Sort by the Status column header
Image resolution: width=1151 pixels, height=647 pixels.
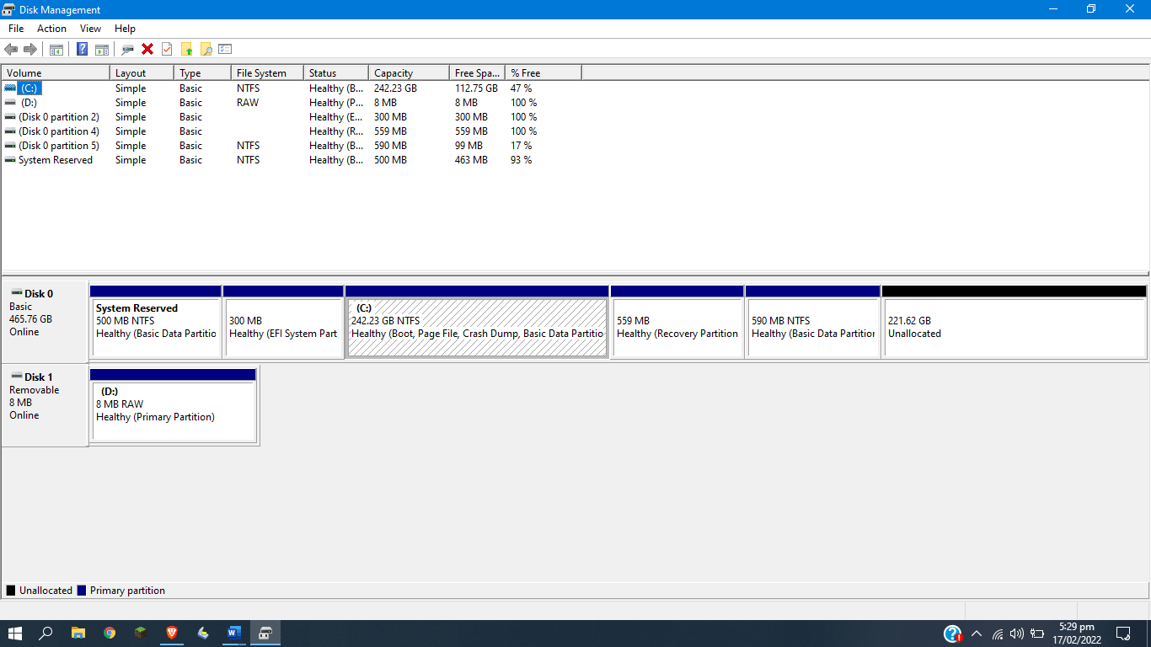tap(336, 73)
